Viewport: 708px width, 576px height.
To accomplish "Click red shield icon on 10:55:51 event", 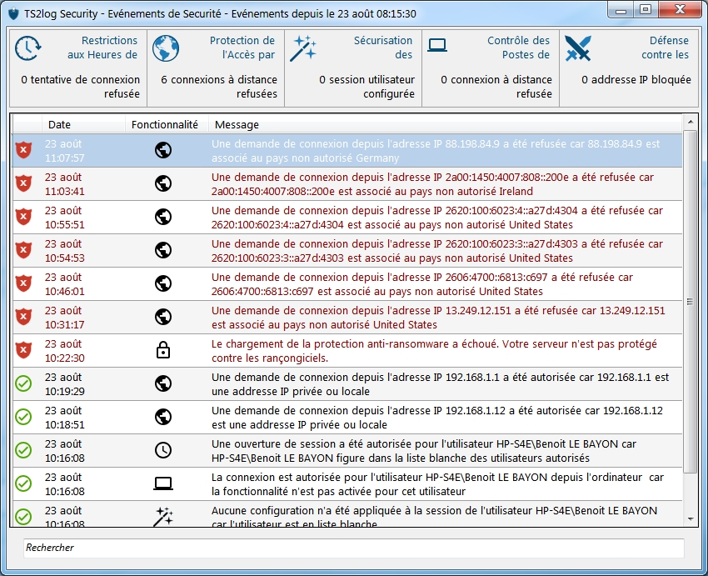I will tap(23, 217).
